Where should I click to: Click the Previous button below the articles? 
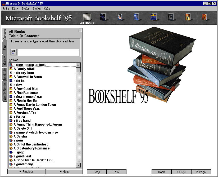[x=26, y=172]
